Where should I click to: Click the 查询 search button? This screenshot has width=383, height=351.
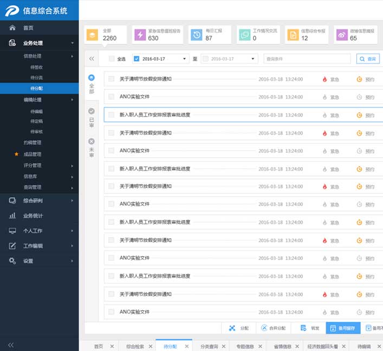(368, 59)
